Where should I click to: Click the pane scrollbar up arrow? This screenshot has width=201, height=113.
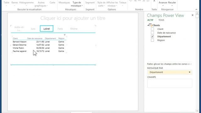pyautogui.click(x=197, y=13)
